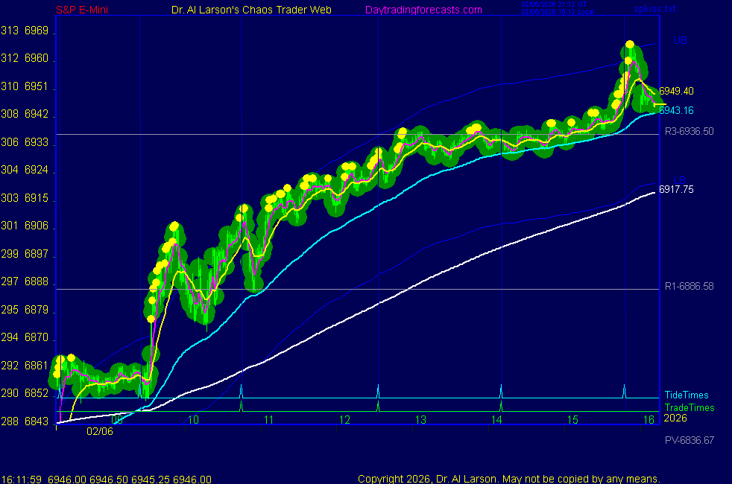Click the TradeTimes legend label
Image resolution: width=732 pixels, height=484 pixels.
click(x=690, y=407)
